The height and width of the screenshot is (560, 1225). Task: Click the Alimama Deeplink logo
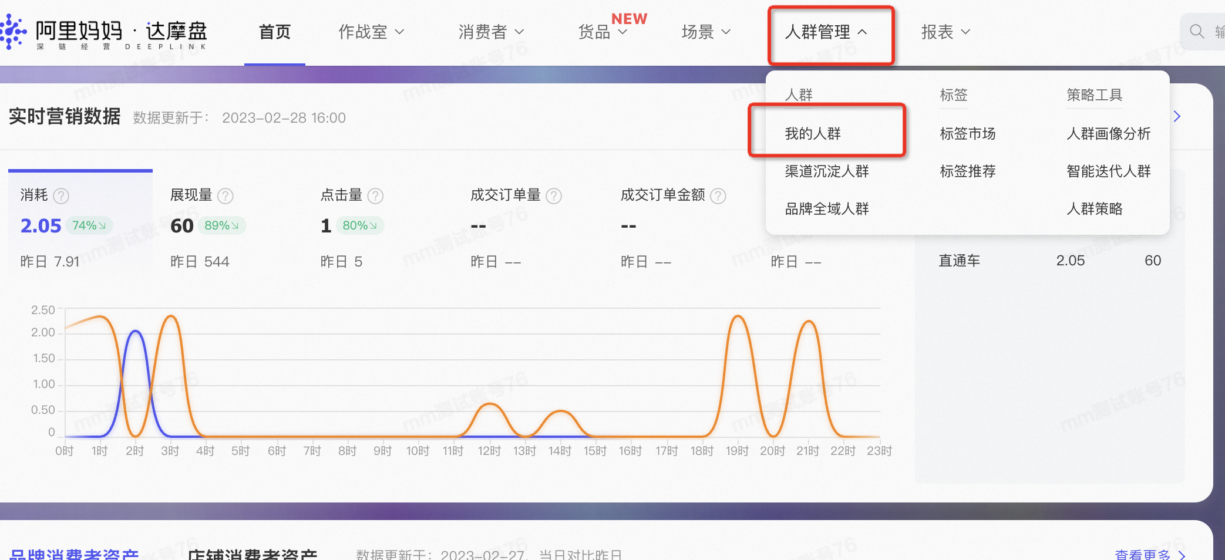coord(103,33)
